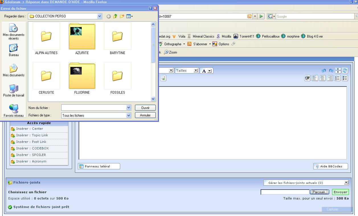Click the Nom du fichier field
The height and width of the screenshot is (216, 358).
coord(94,108)
